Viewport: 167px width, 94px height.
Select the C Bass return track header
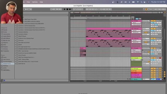click(136, 73)
